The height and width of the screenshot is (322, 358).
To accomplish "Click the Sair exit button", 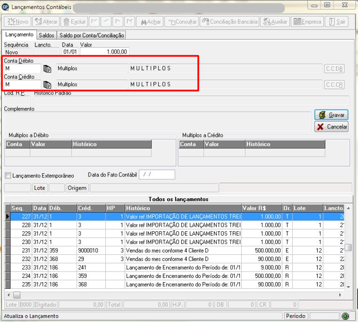I will pyautogui.click(x=337, y=22).
